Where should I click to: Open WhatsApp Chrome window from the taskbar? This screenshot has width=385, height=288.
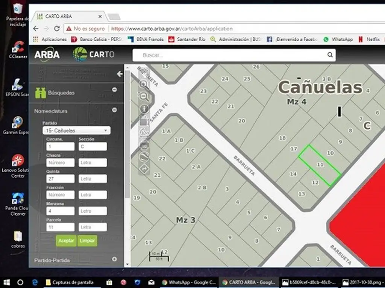pyautogui.click(x=189, y=282)
